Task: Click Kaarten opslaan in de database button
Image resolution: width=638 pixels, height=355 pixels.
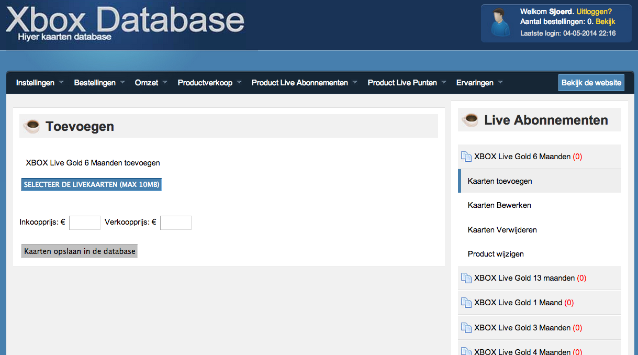Action: point(80,251)
